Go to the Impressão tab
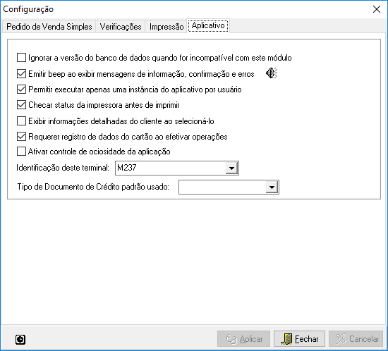The width and height of the screenshot is (388, 351). point(166,27)
